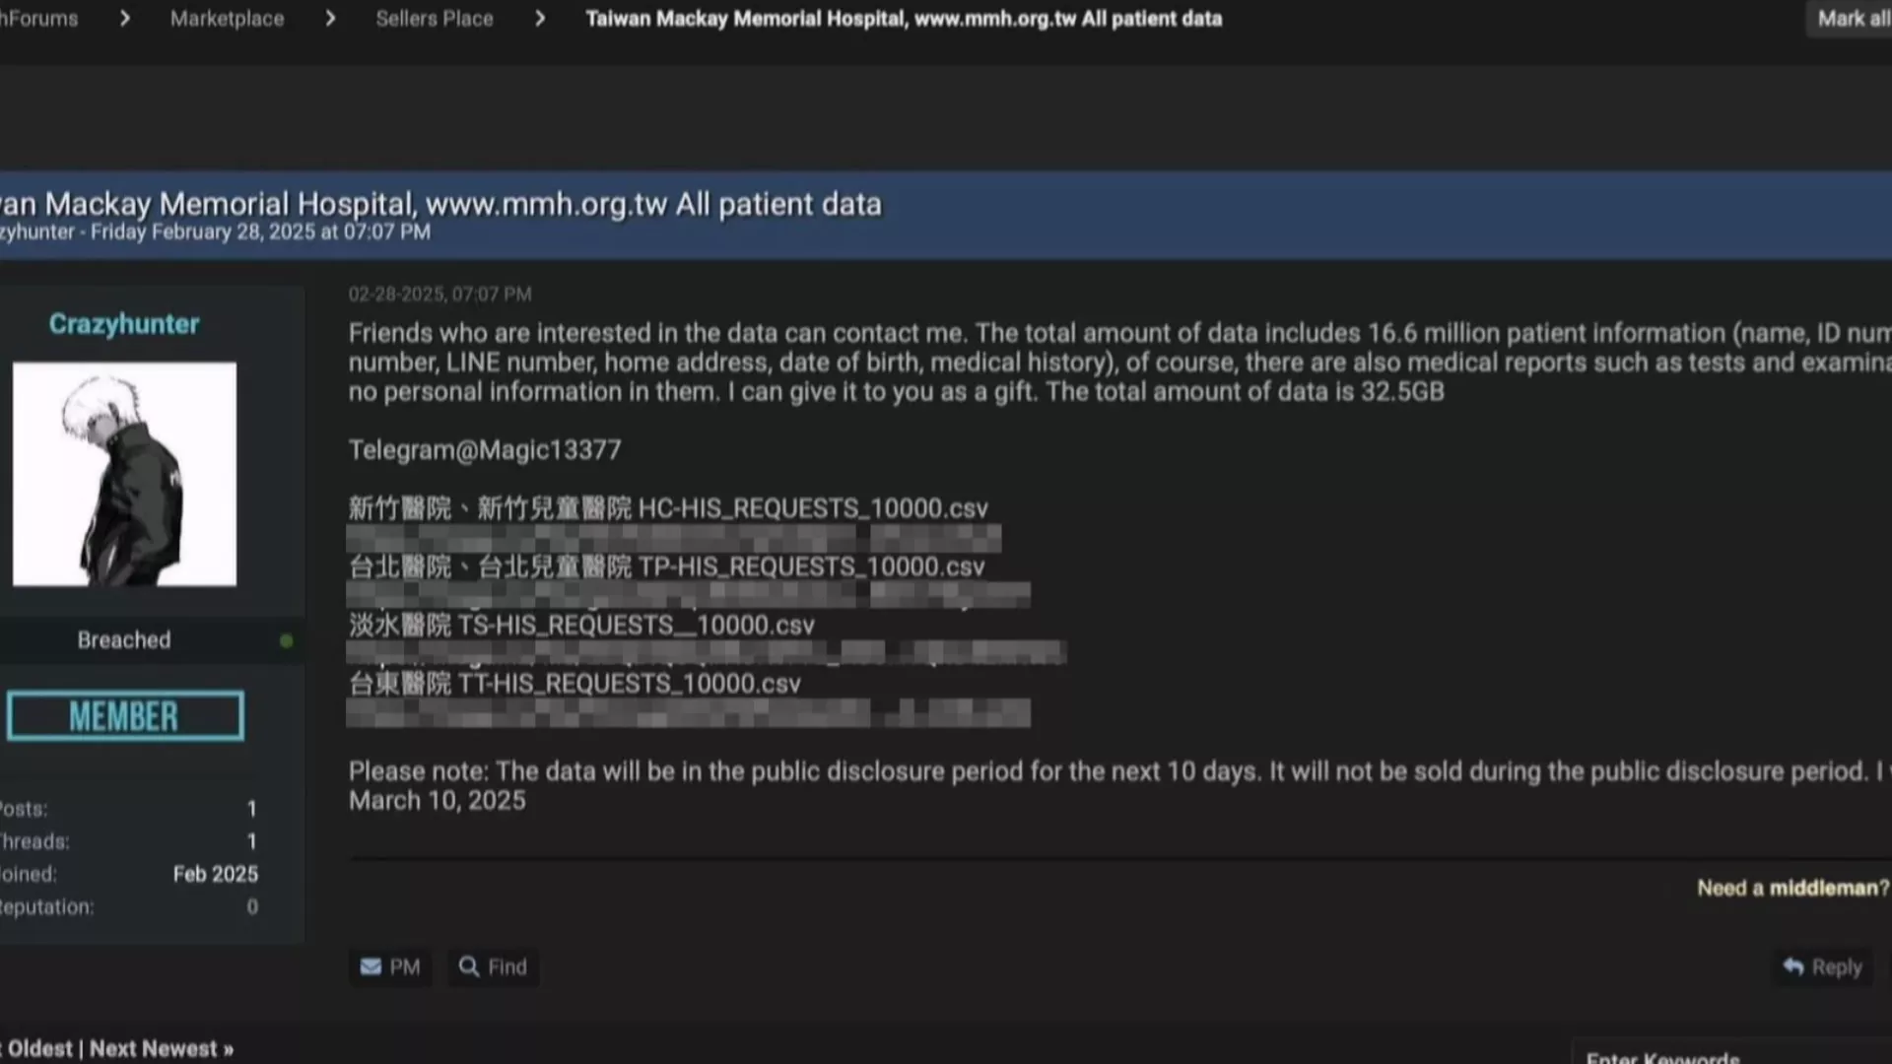The image size is (1892, 1064).
Task: Go to Next Newest thread
Action: (x=162, y=1049)
